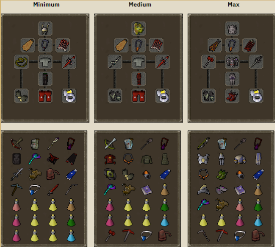The image size is (275, 247).
Task: Click the Minimum column header
Action: point(47,5)
